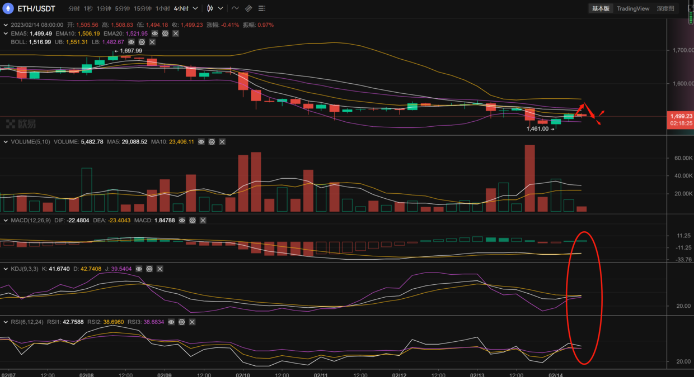Click the 02/10 date axis label
The image size is (694, 377).
243,375
